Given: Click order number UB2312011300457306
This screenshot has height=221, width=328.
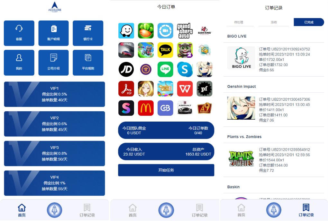Looking at the screenshot, I should [x=285, y=99].
